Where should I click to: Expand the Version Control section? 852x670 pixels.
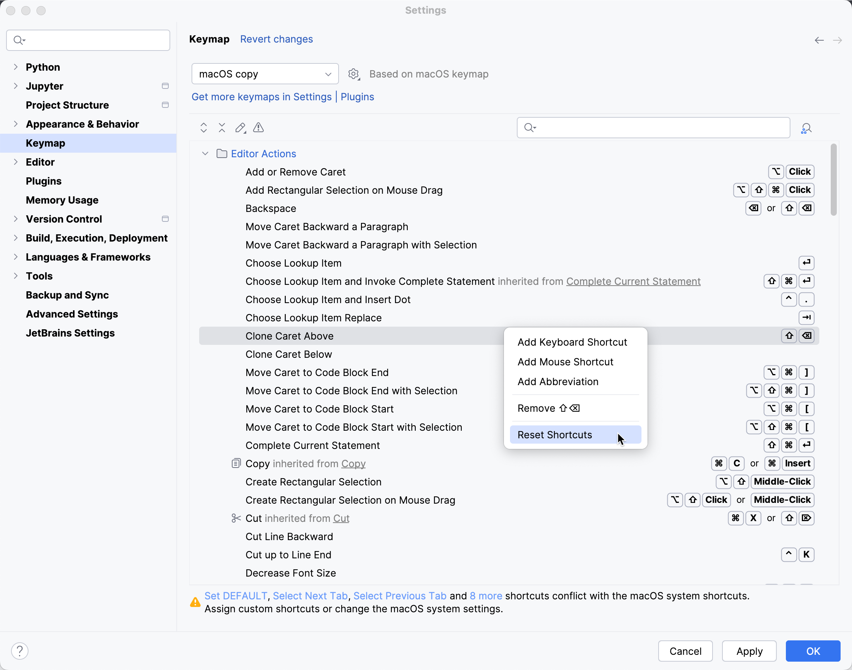[15, 219]
